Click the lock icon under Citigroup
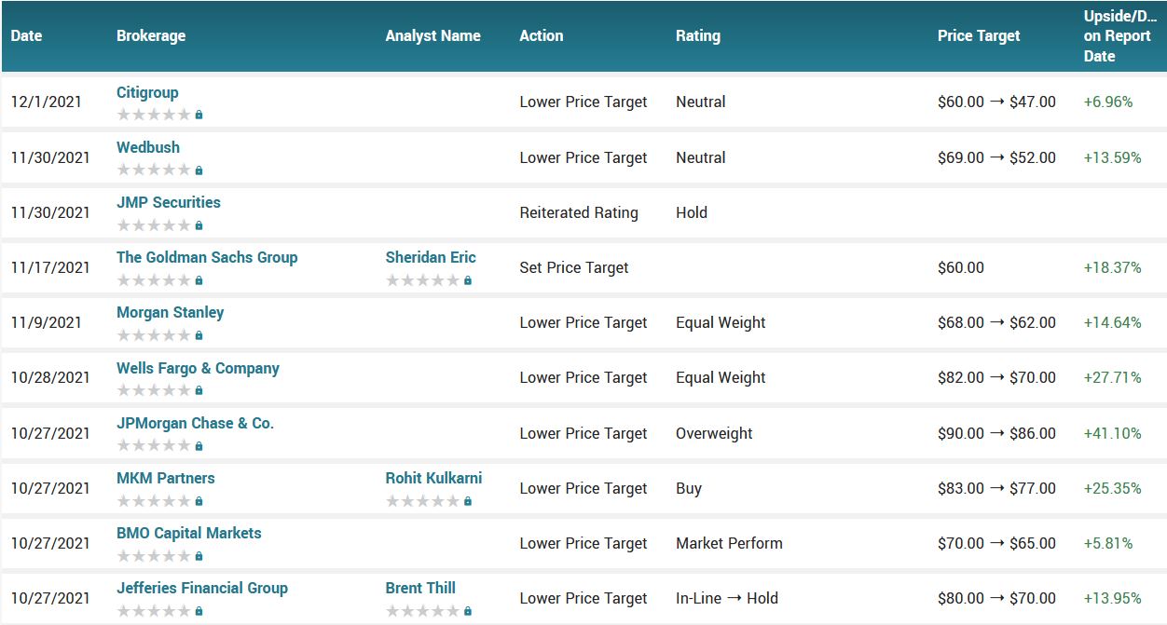 (199, 115)
